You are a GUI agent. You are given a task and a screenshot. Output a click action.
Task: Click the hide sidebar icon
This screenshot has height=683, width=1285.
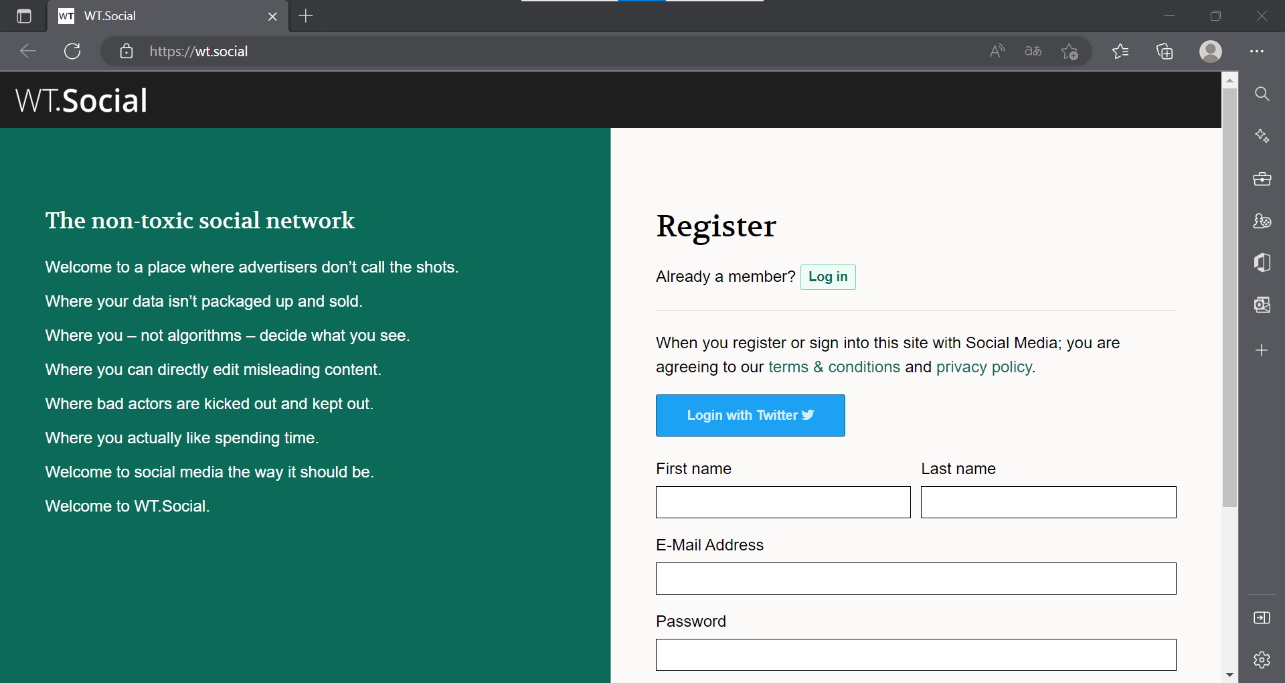tap(1262, 617)
